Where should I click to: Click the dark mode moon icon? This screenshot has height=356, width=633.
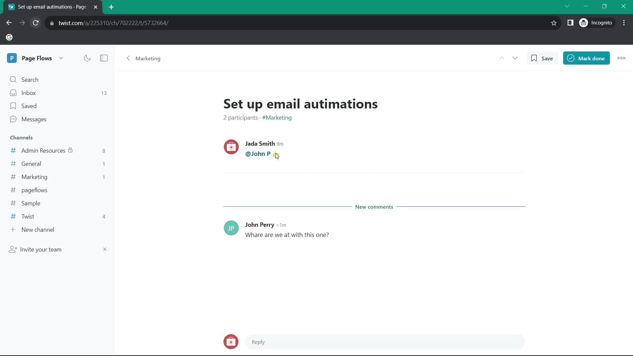[87, 58]
